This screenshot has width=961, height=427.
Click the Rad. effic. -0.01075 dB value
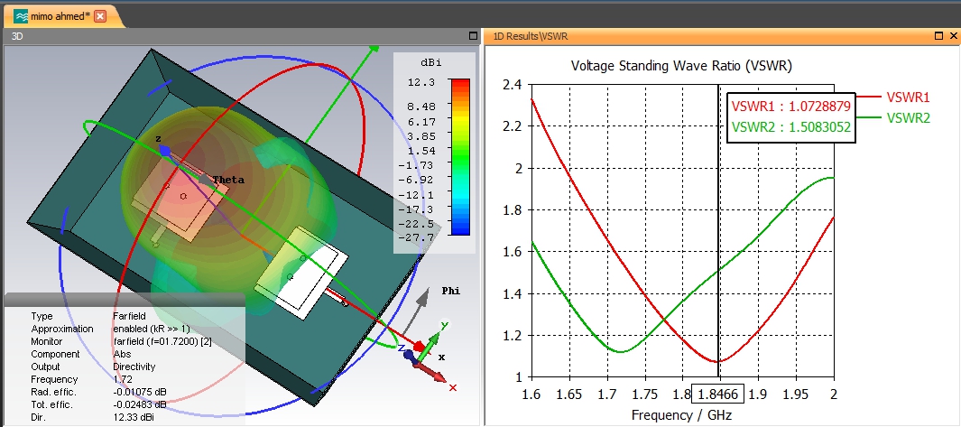[140, 392]
